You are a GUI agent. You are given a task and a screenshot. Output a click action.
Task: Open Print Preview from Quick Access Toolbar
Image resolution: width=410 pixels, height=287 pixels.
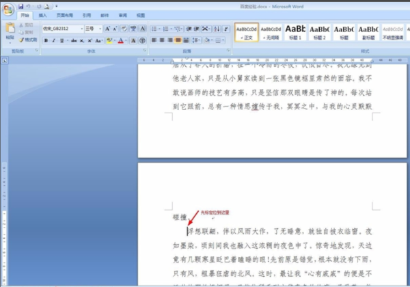46,6
